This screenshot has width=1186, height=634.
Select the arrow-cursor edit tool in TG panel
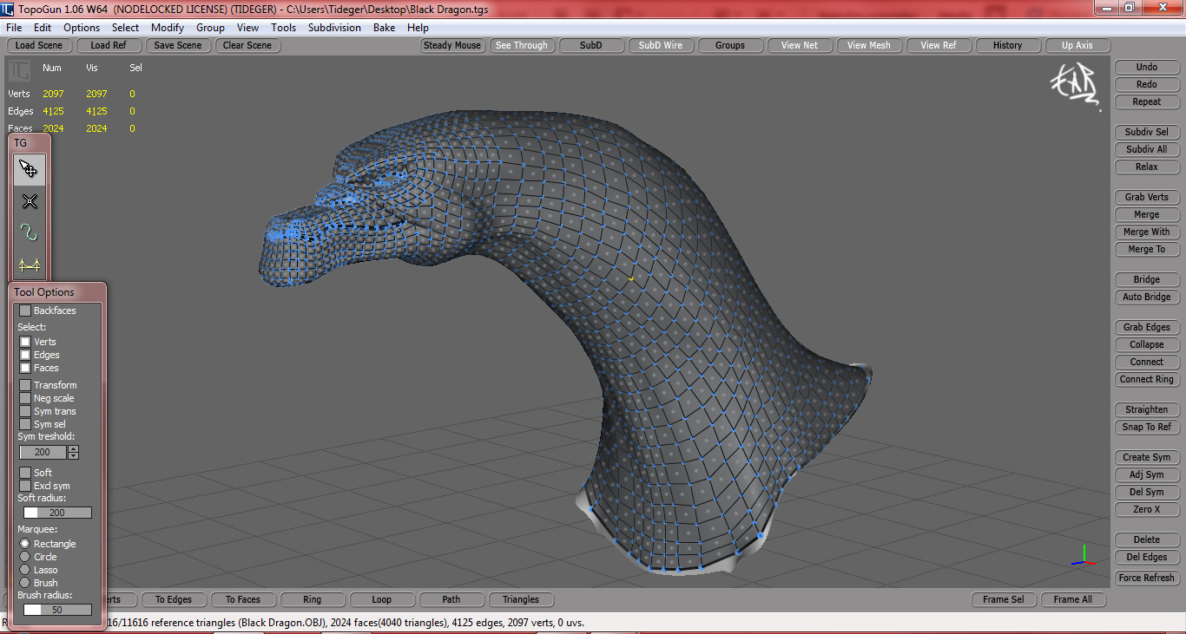pyautogui.click(x=30, y=169)
